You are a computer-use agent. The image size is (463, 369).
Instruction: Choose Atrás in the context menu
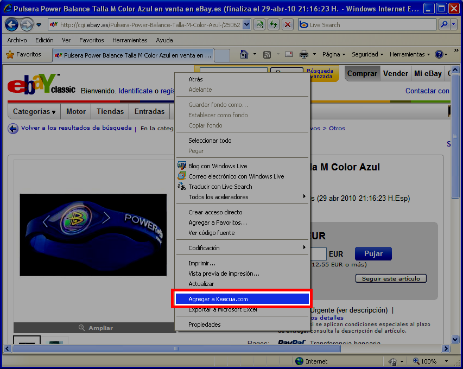point(242,79)
